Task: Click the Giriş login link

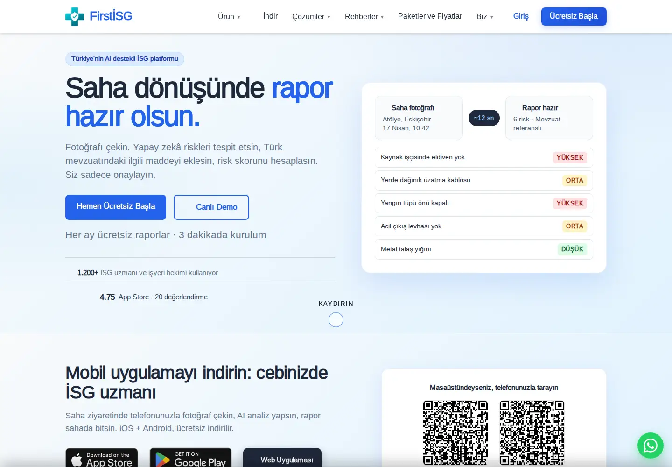Action: (521, 16)
